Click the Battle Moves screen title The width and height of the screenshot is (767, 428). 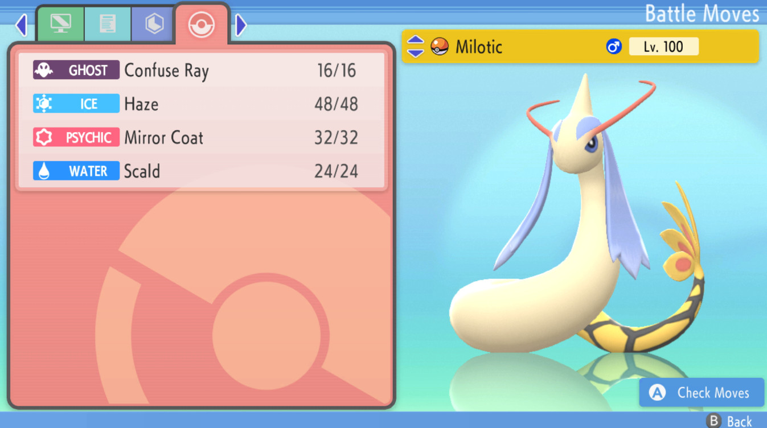702,14
